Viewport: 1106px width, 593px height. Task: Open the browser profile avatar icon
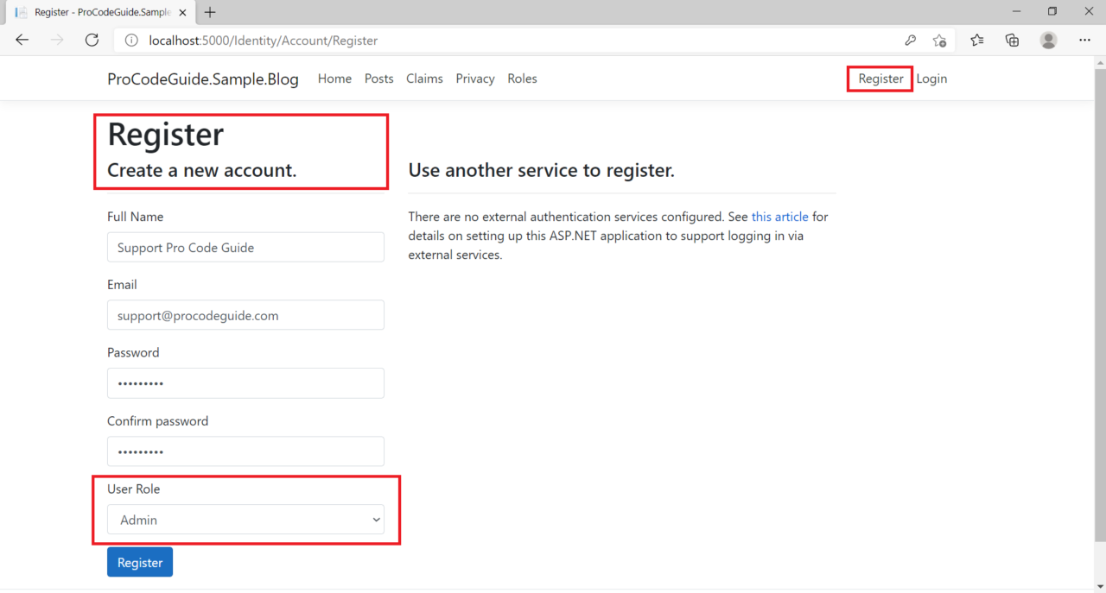tap(1048, 40)
